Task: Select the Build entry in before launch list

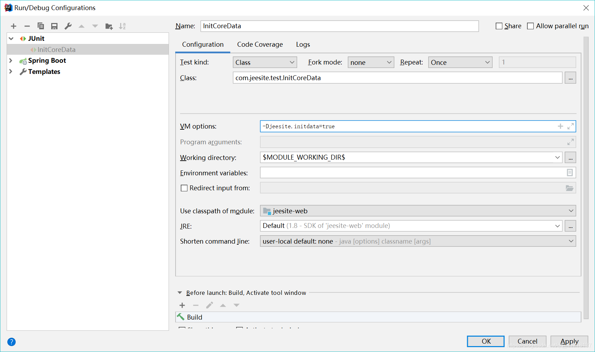Action: [378, 317]
